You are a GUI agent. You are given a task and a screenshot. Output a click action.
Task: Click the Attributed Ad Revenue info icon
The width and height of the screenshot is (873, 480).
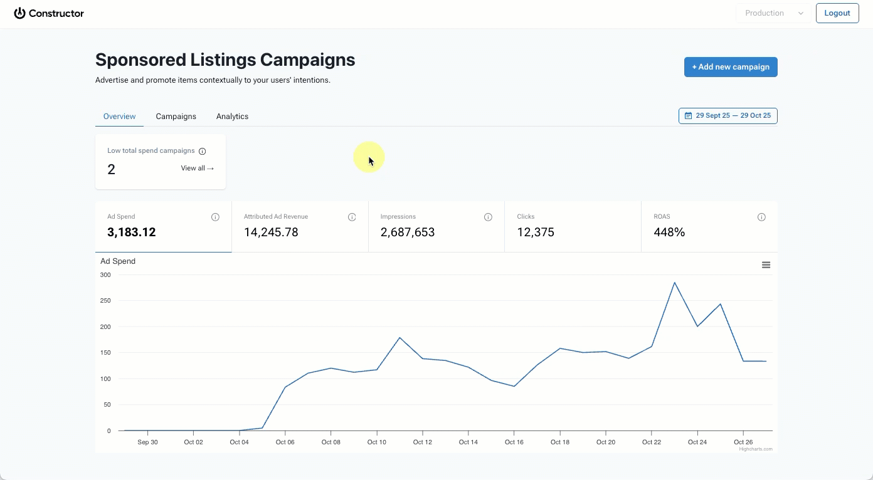(352, 217)
